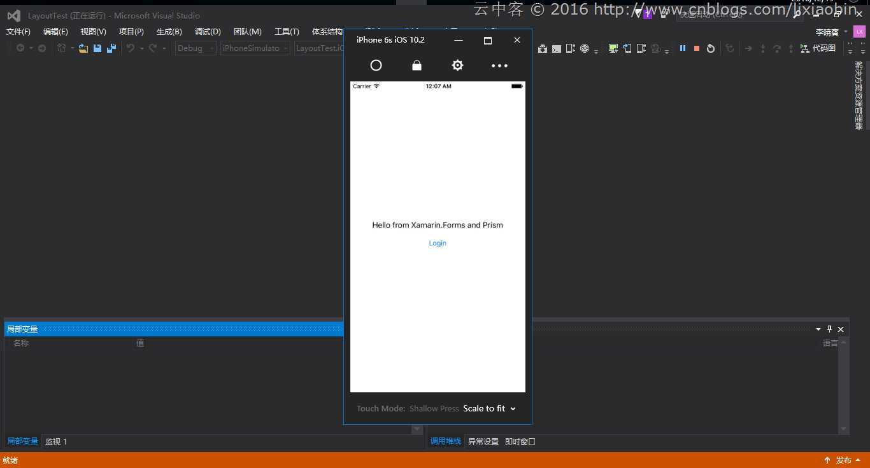The height and width of the screenshot is (468, 870).
Task: Close the 局部变量 panel with X
Action: coord(841,329)
